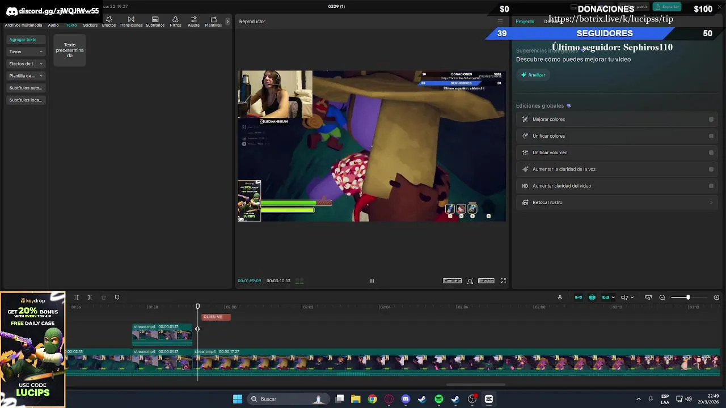The width and height of the screenshot is (726, 408).
Task: Show hidden system tray icons
Action: click(x=639, y=399)
